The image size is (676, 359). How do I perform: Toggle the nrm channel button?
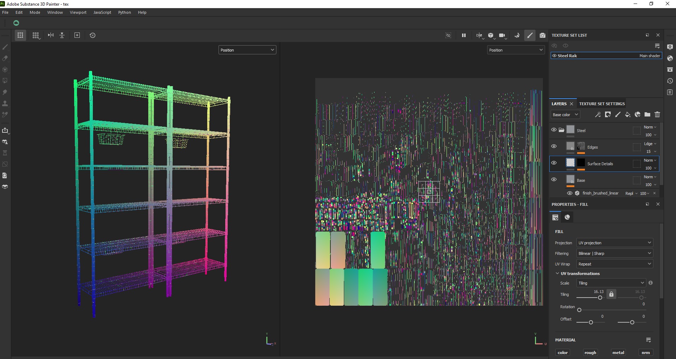tap(646, 353)
